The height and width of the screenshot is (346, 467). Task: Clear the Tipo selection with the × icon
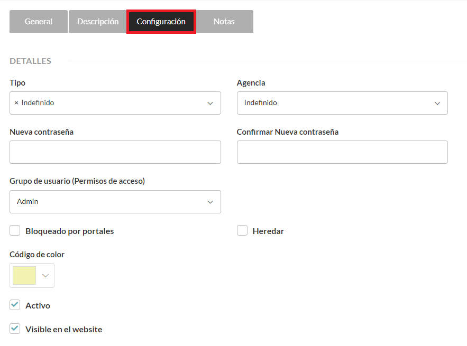click(x=16, y=102)
